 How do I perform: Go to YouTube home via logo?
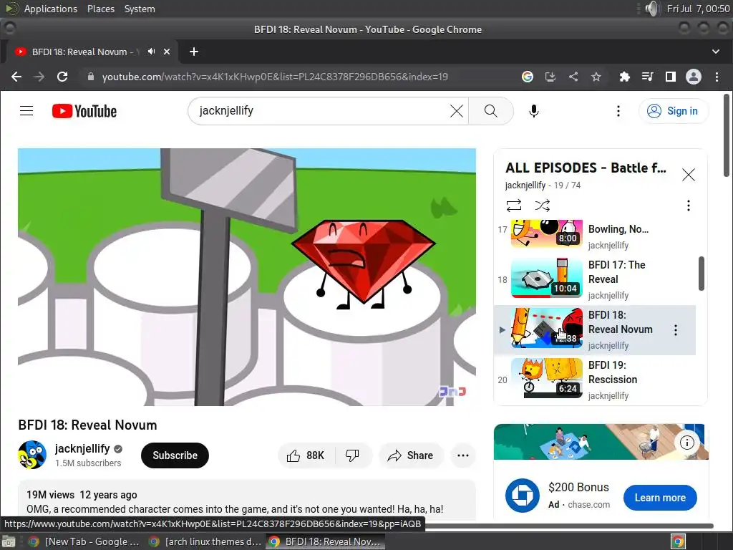point(84,111)
